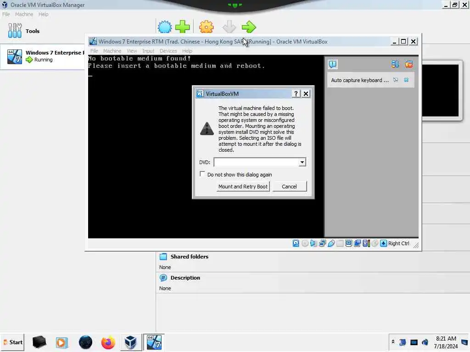This screenshot has height=352, width=470.
Task: Click the VM window resize grip
Action: coord(416,246)
